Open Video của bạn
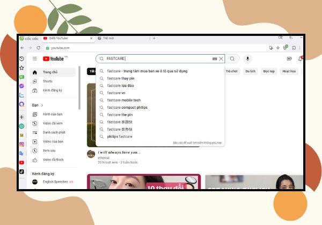This screenshot has height=225, width=322. pos(53,141)
